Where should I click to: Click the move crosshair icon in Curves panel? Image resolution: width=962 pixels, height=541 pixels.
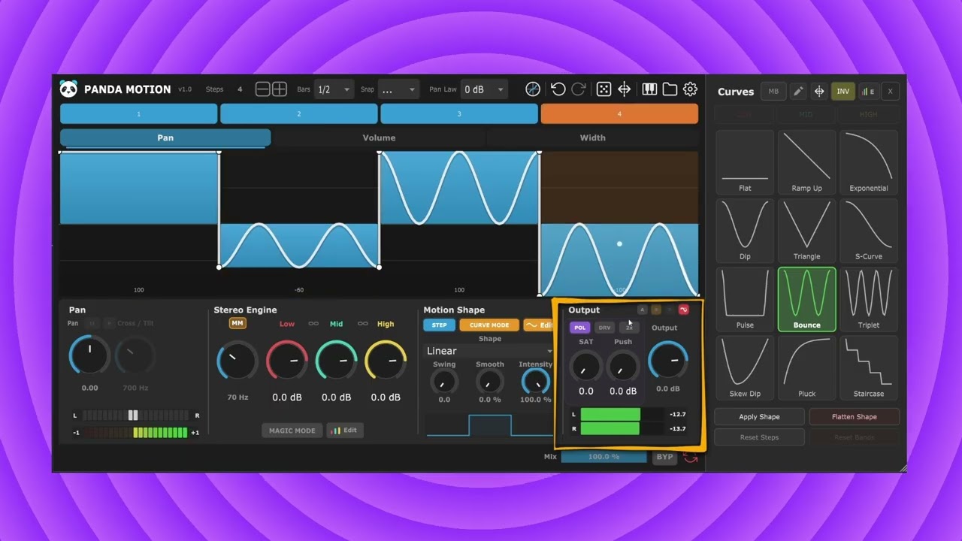pos(819,92)
